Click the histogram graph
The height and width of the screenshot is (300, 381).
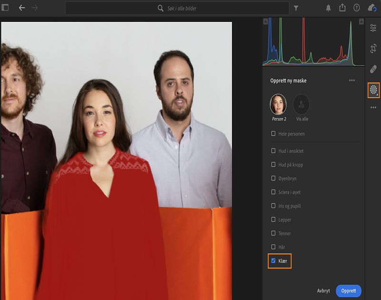point(313,42)
